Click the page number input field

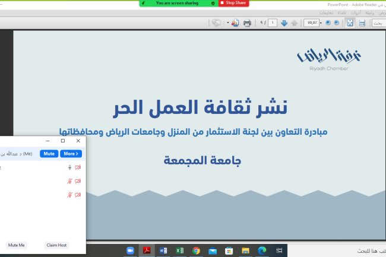(x=272, y=23)
